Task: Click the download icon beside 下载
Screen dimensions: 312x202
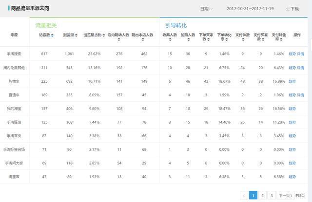Action: (x=288, y=9)
